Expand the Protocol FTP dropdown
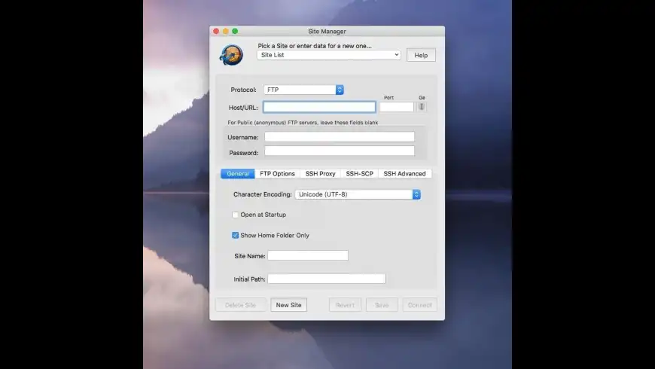This screenshot has width=655, height=369. tap(303, 90)
